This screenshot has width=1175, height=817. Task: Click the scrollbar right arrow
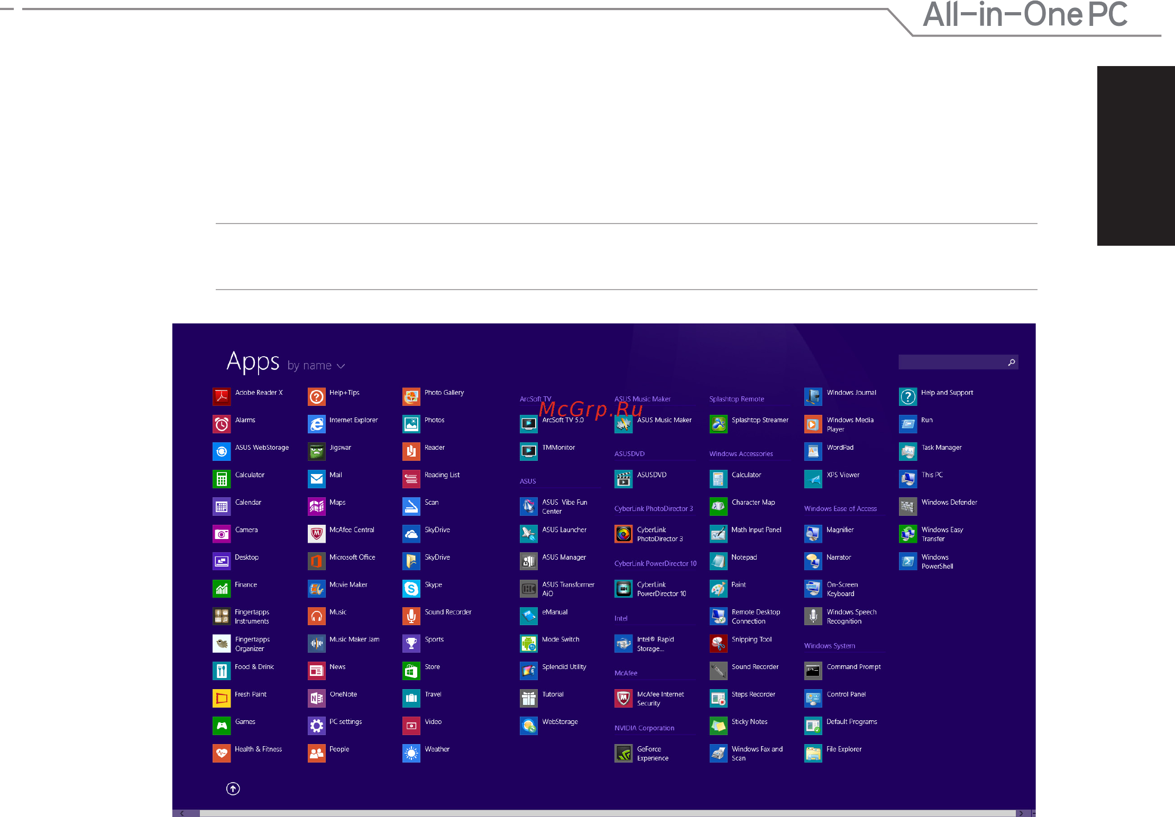tap(1021, 813)
